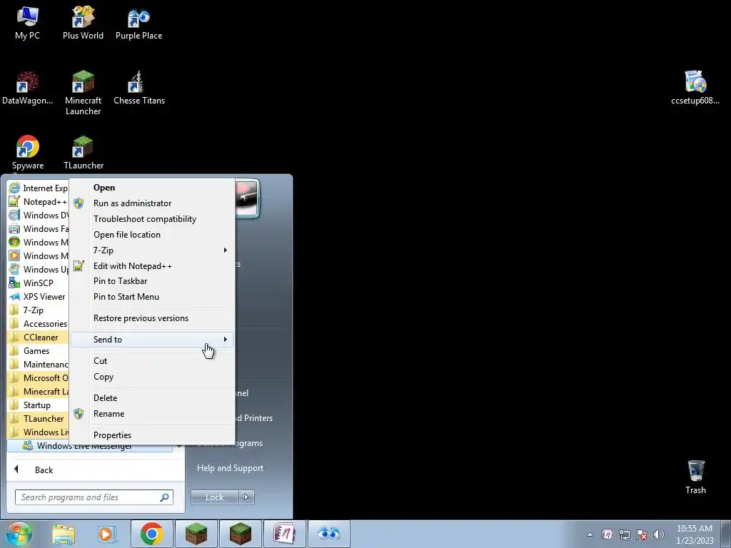Expand the 7-Zip folder in the programs list
Screen dimensions: 731x548
39,310
